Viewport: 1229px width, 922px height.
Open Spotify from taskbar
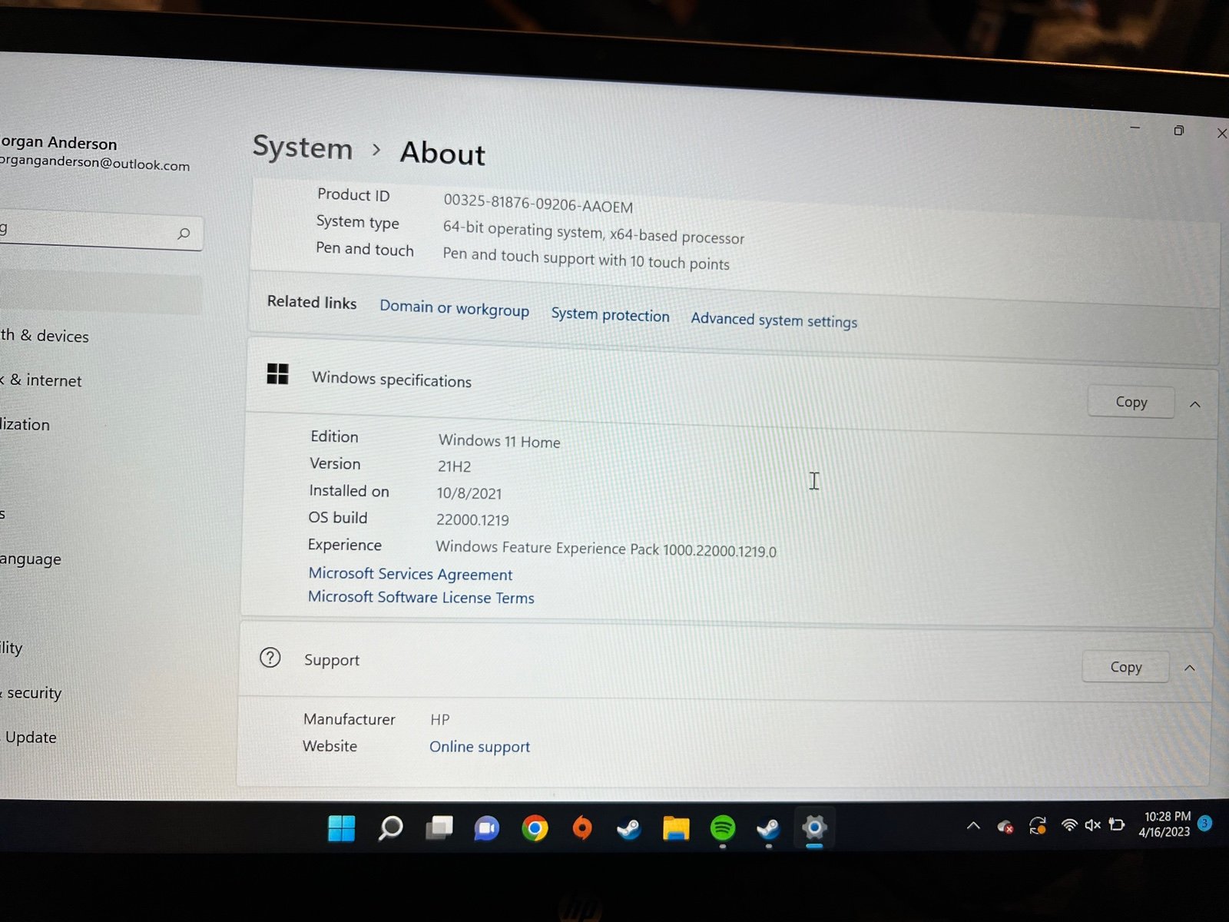tap(723, 827)
